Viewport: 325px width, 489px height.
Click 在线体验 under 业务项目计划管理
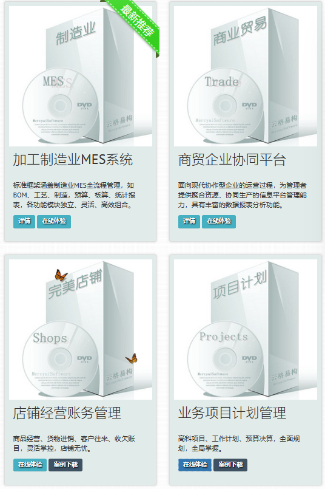click(x=195, y=465)
